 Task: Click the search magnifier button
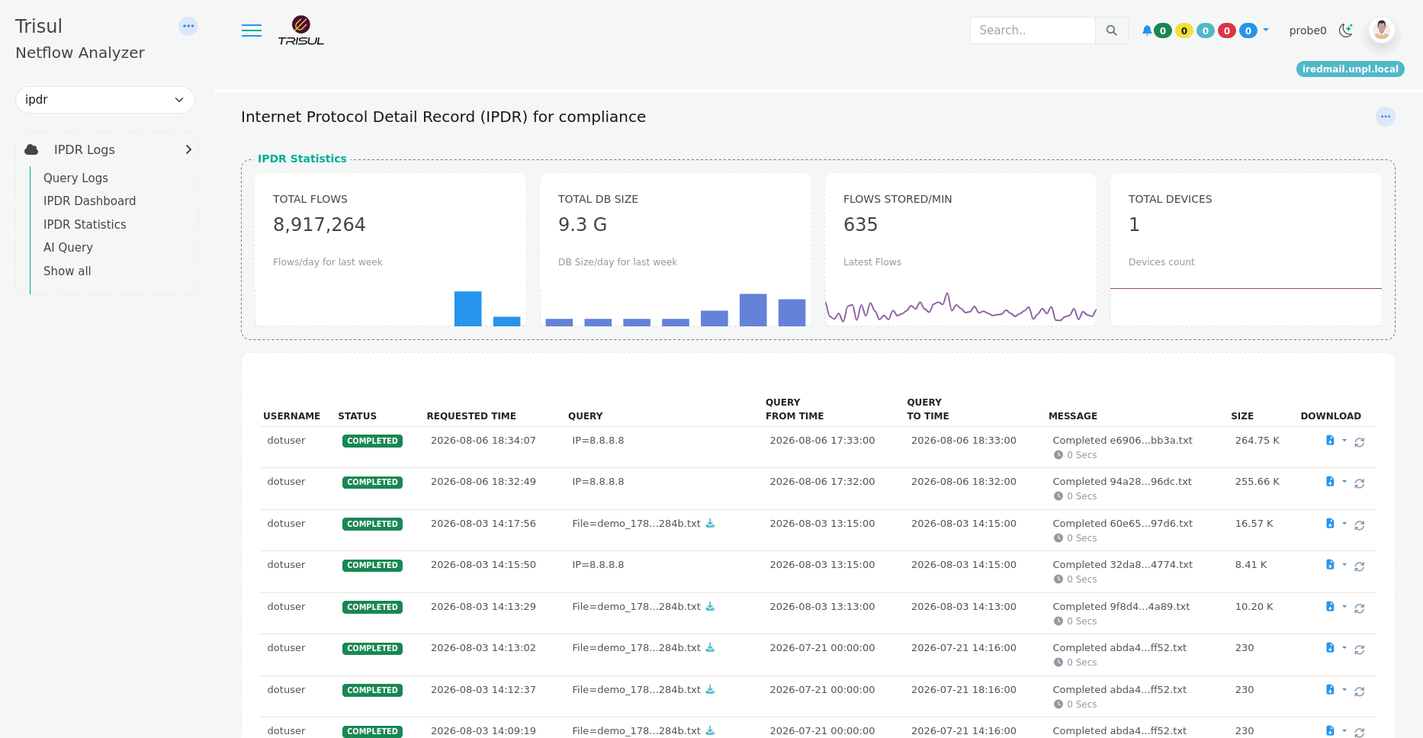click(x=1112, y=30)
